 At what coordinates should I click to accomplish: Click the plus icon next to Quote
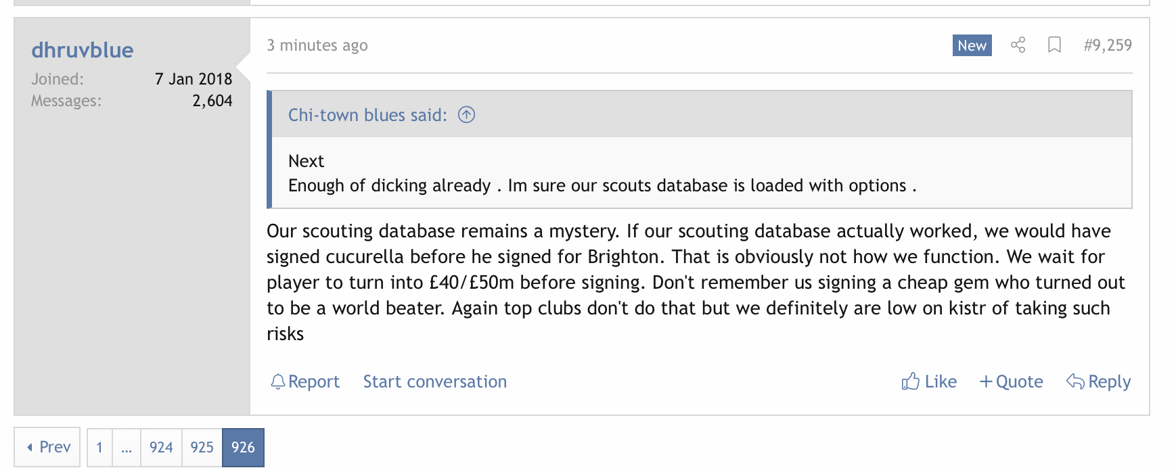coord(986,382)
